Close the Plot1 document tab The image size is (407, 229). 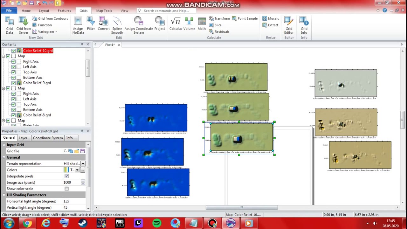click(x=119, y=45)
